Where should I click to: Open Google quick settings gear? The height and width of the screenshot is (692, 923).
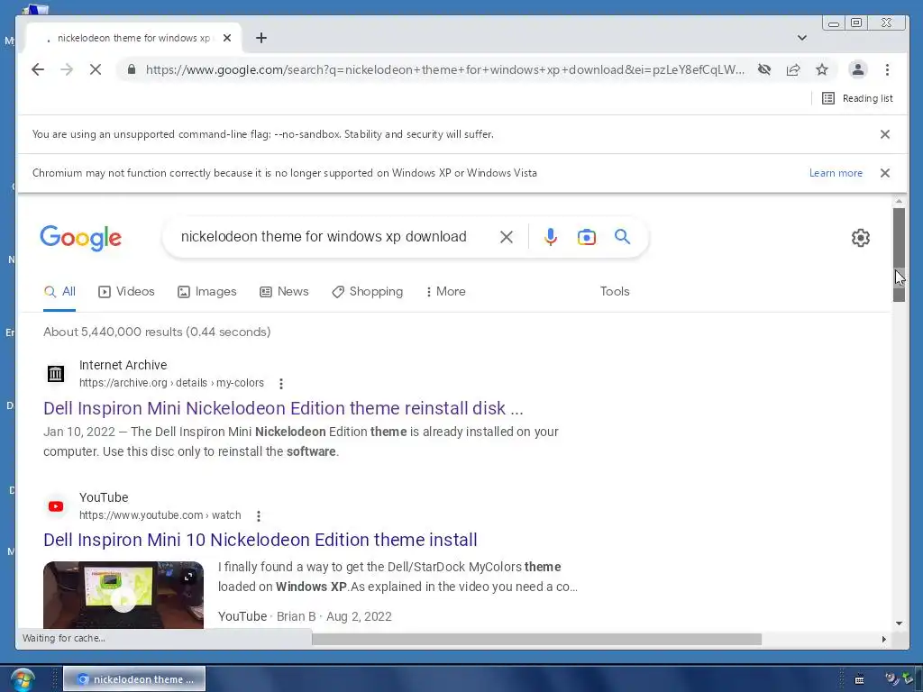[860, 238]
